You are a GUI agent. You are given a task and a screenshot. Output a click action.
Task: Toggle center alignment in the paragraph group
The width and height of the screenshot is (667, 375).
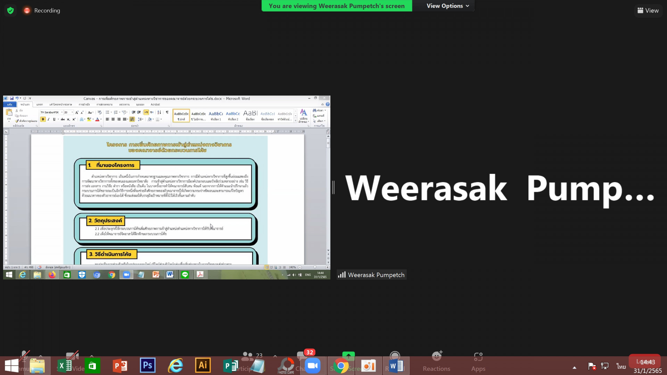tap(113, 119)
